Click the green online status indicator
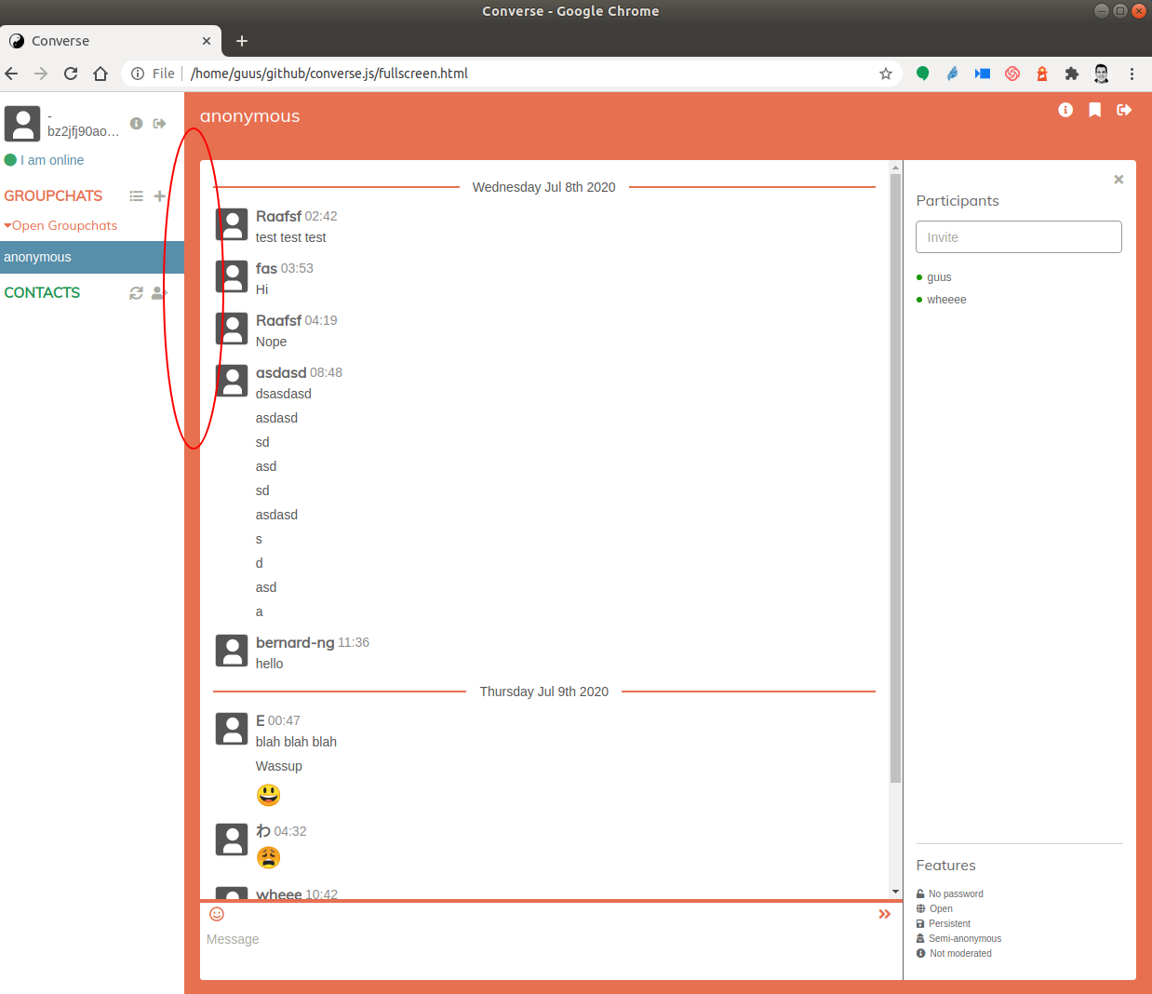 pyautogui.click(x=10, y=160)
